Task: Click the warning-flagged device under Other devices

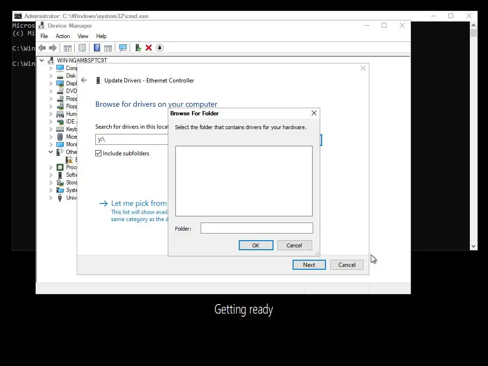Action: pos(70,160)
